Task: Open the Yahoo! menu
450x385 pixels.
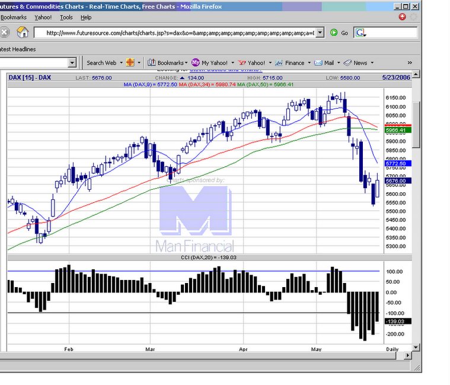Action: click(x=43, y=18)
